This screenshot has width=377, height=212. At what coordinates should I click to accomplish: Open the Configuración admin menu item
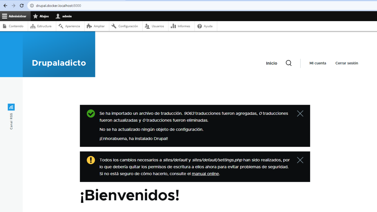pyautogui.click(x=125, y=26)
